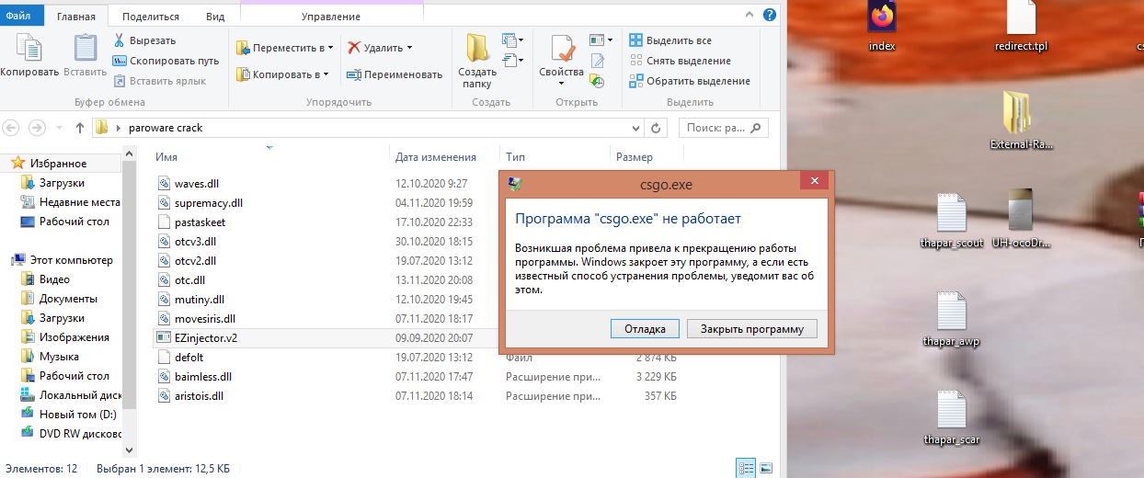Screen dimensions: 1144x478
Task: Select the thapar_scar desktop file
Action: click(x=950, y=419)
